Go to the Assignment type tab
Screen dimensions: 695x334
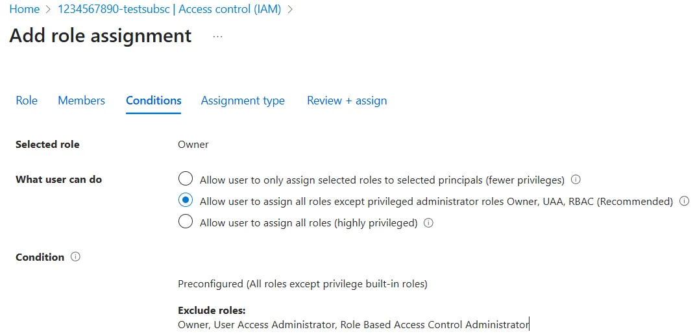point(243,101)
